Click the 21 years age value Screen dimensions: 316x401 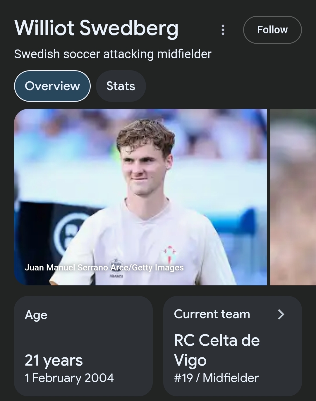(54, 360)
